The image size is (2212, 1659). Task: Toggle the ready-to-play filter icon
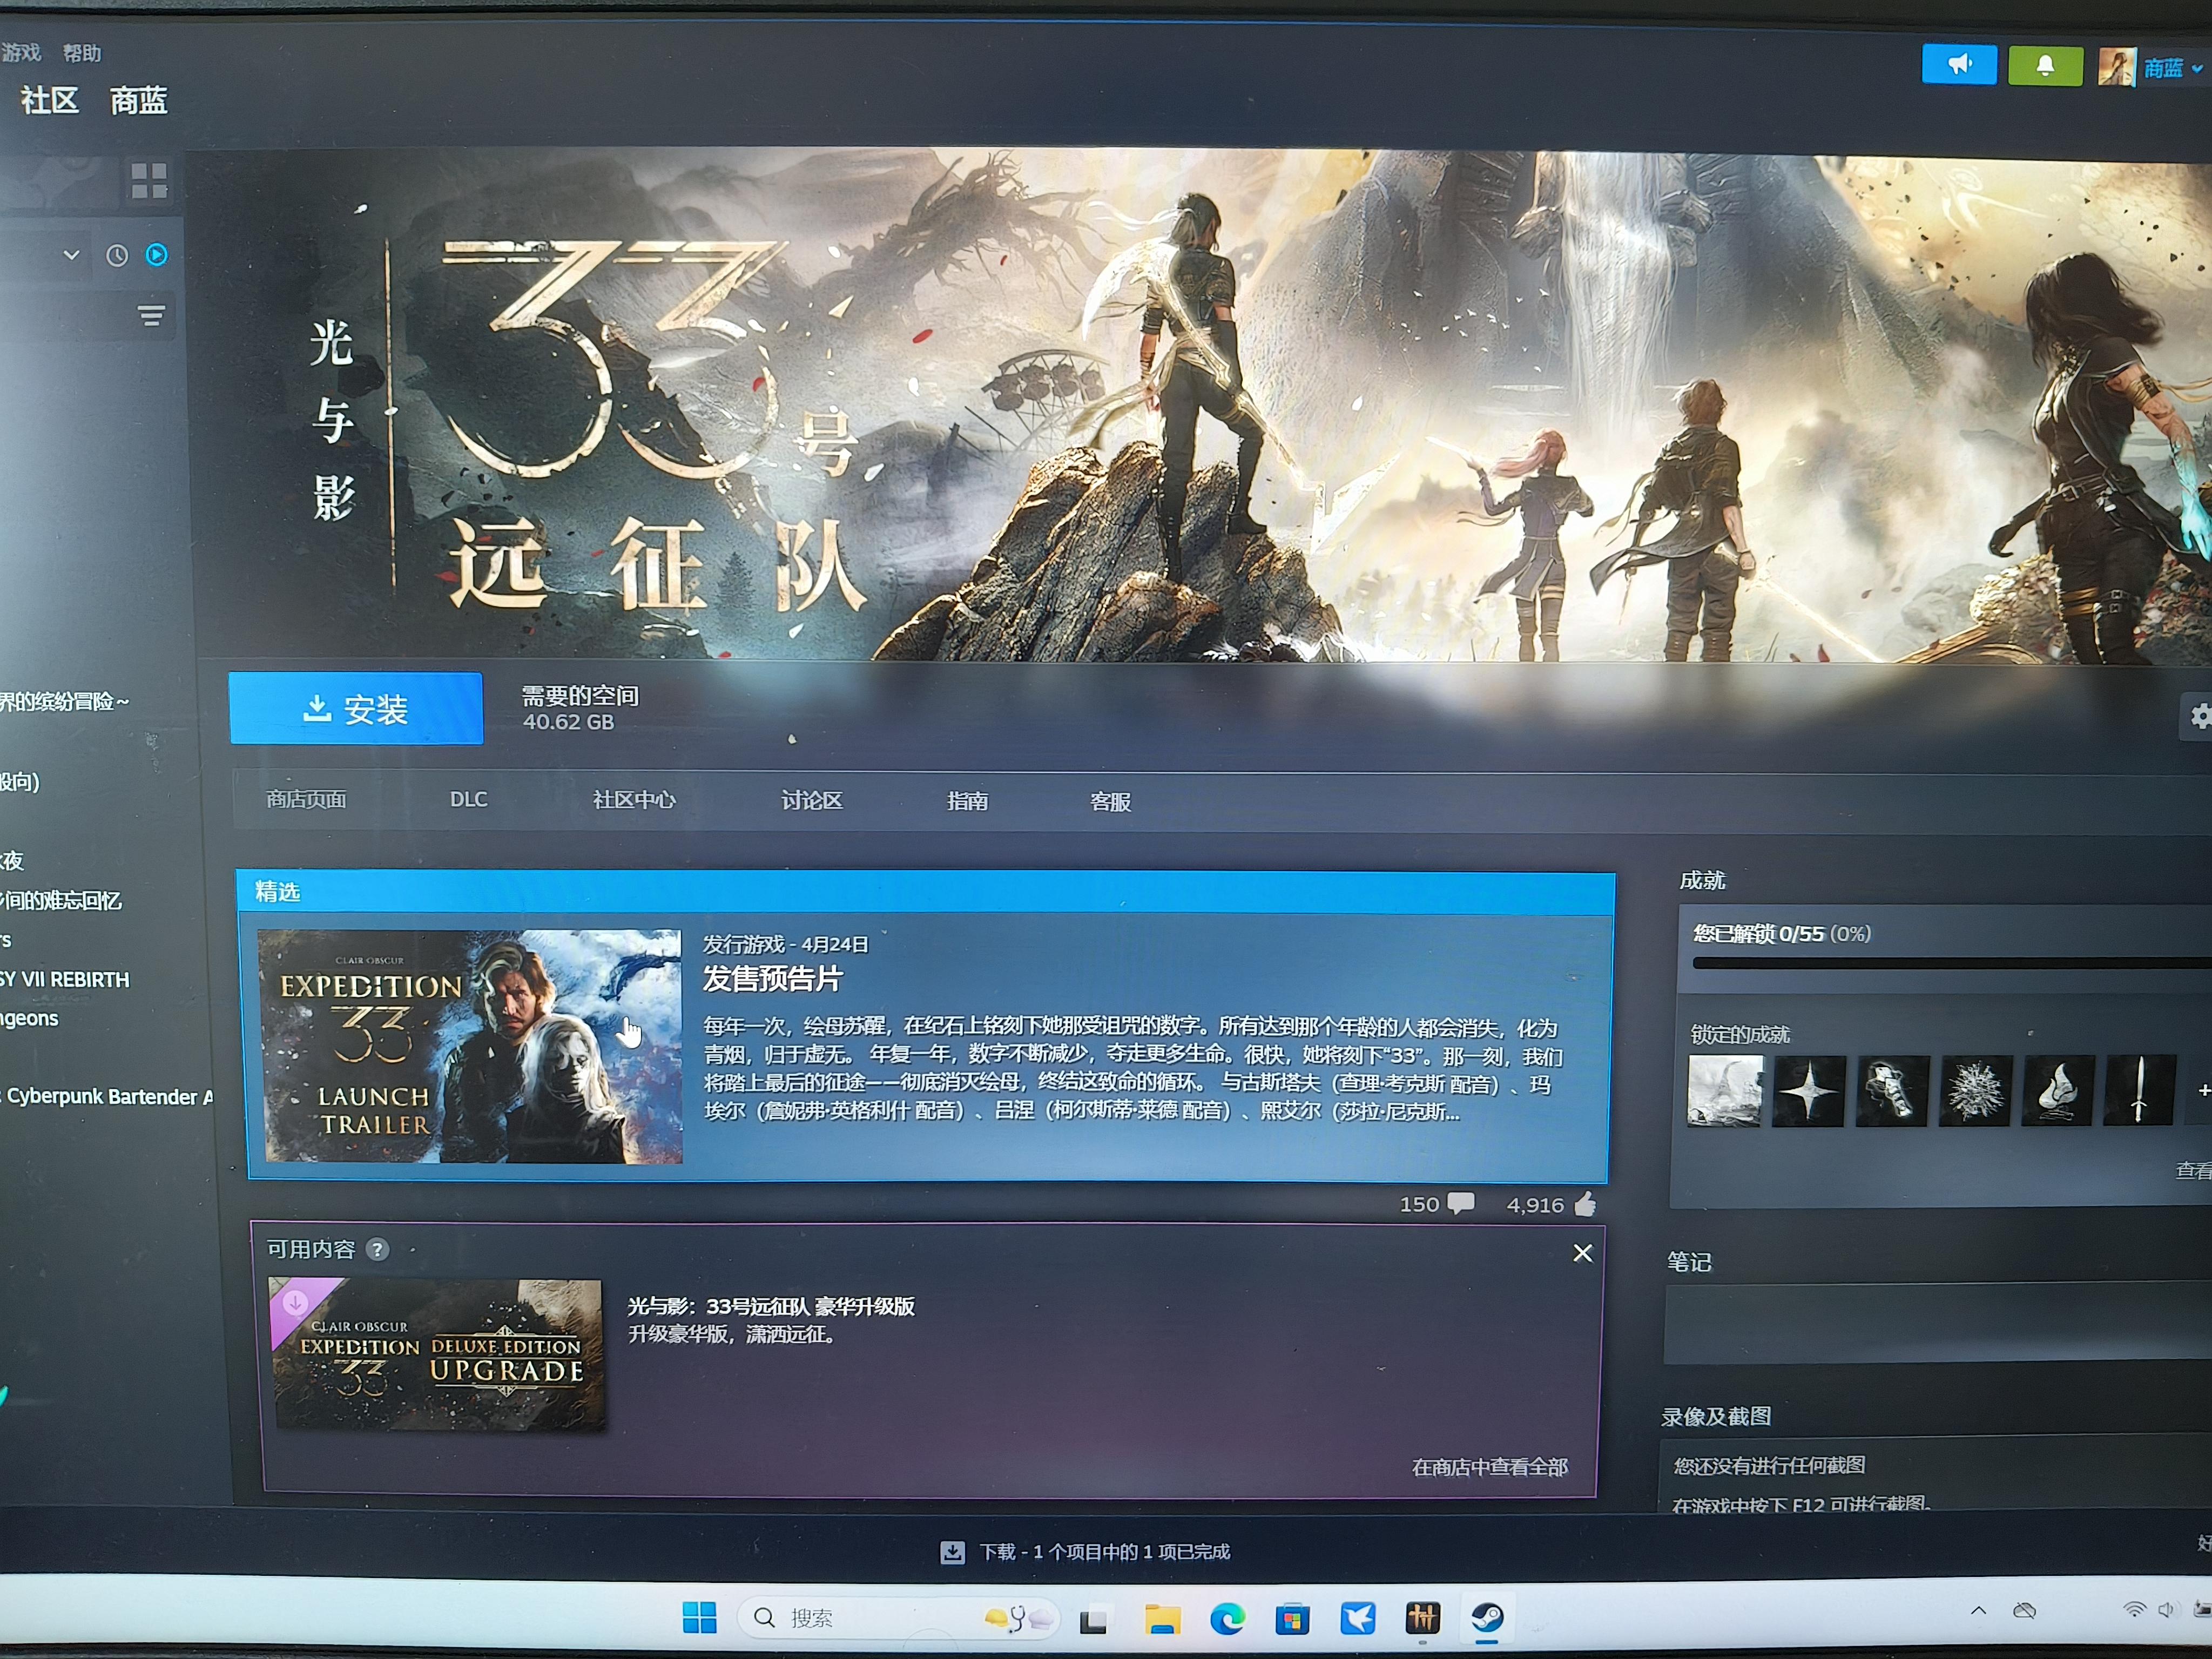[x=157, y=255]
